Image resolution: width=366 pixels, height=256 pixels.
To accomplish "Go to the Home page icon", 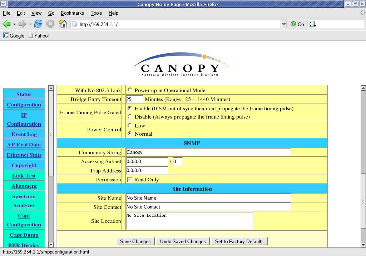I will 63,24.
